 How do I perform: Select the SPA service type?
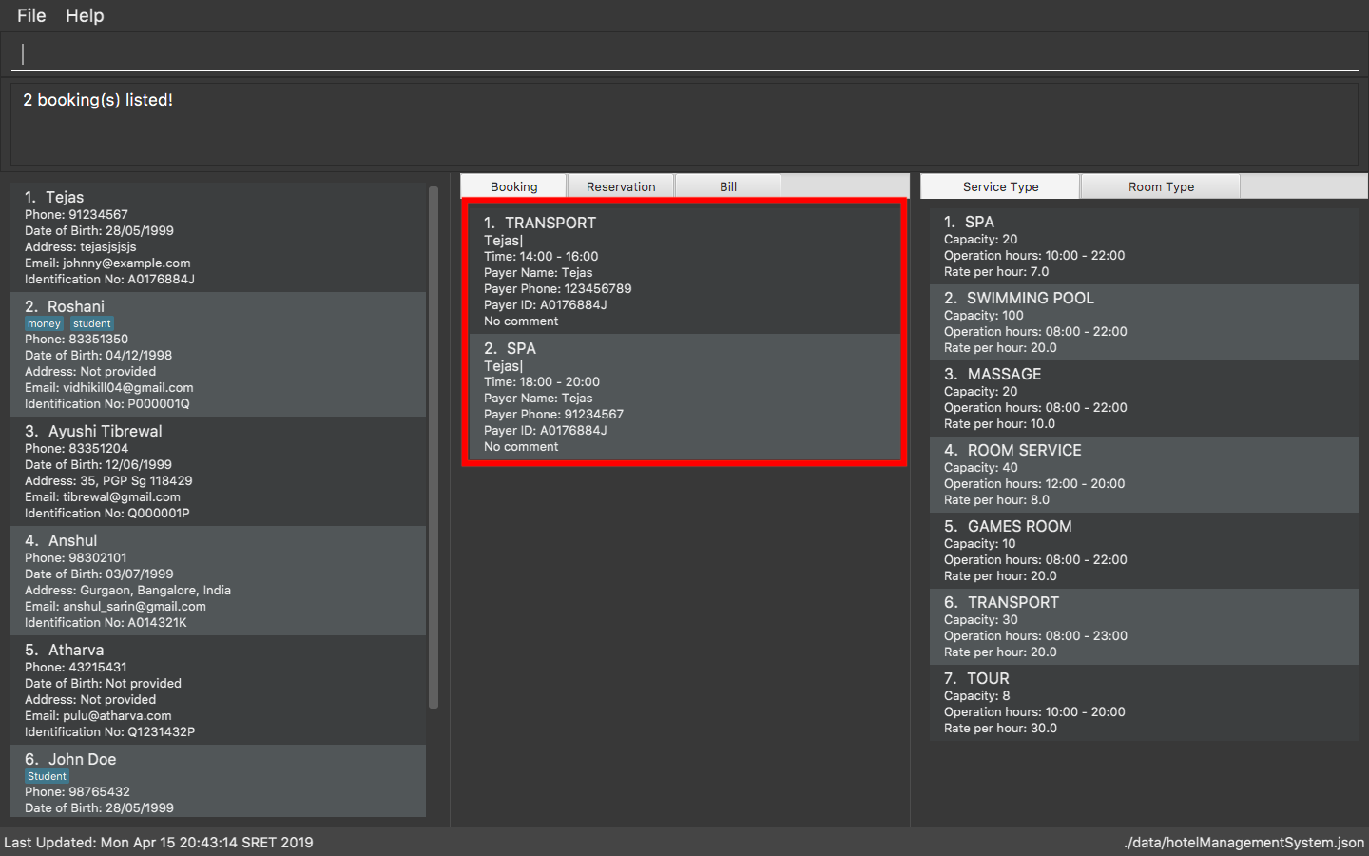tap(1144, 245)
